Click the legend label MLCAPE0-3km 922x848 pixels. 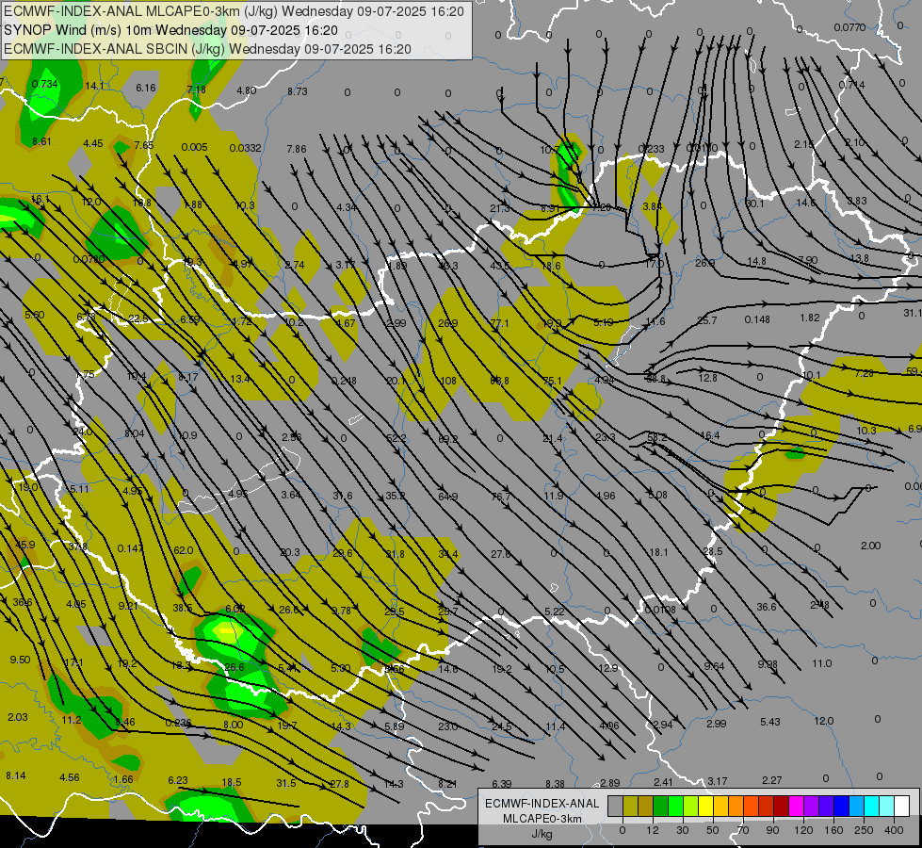tap(542, 819)
